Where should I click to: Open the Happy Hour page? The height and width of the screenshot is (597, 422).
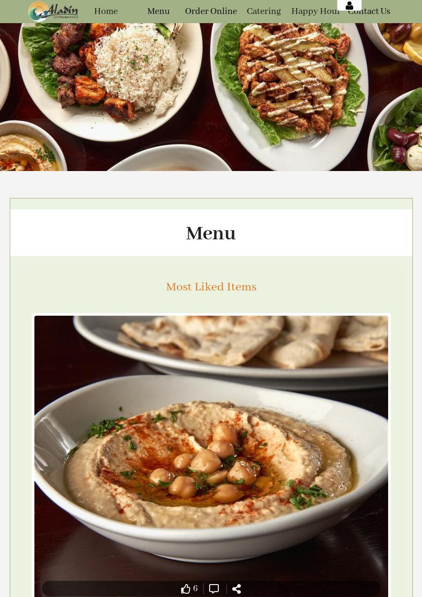pyautogui.click(x=315, y=11)
